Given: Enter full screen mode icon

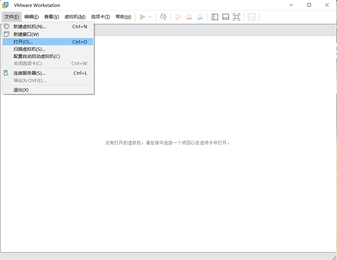Looking at the screenshot, I should point(236,17).
